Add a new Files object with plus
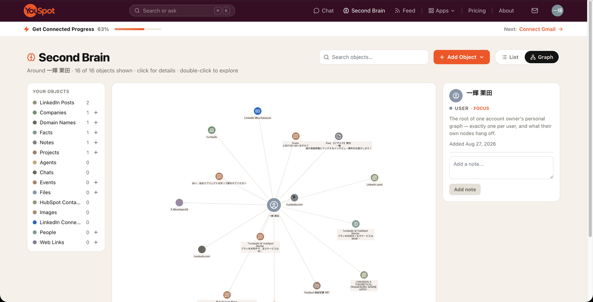This screenshot has width=593, height=302. pos(96,192)
